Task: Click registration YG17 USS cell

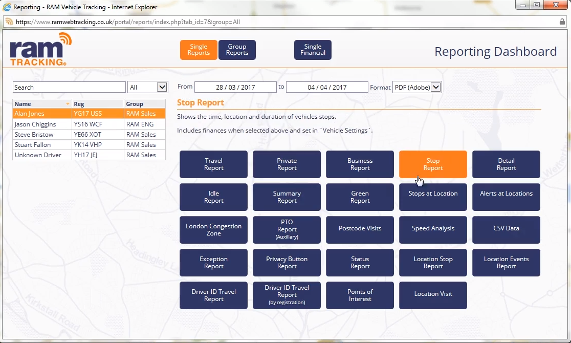Action: click(98, 113)
